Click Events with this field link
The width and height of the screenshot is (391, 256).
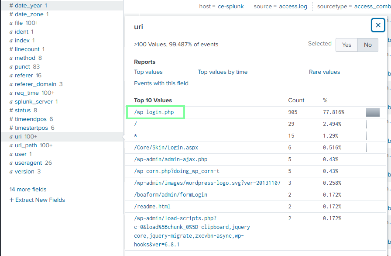(x=161, y=83)
